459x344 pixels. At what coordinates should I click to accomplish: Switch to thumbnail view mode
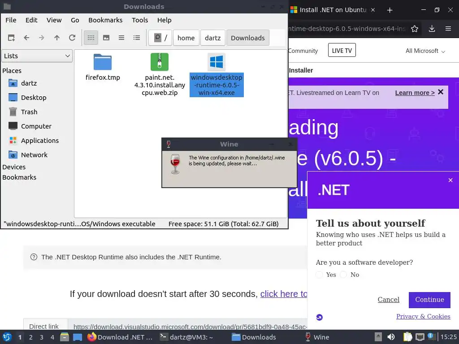[x=106, y=38]
